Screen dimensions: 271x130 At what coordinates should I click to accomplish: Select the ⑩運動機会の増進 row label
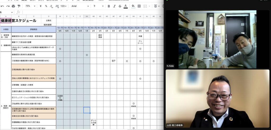[x=34, y=122]
